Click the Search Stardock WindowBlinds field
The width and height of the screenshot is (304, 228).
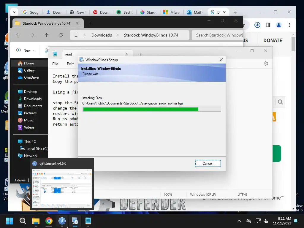(x=217, y=35)
